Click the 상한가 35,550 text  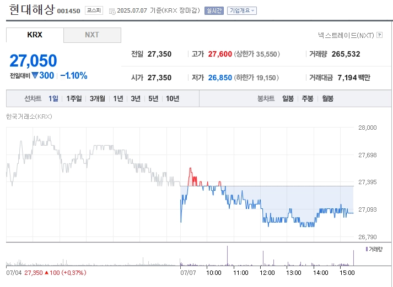257,54
